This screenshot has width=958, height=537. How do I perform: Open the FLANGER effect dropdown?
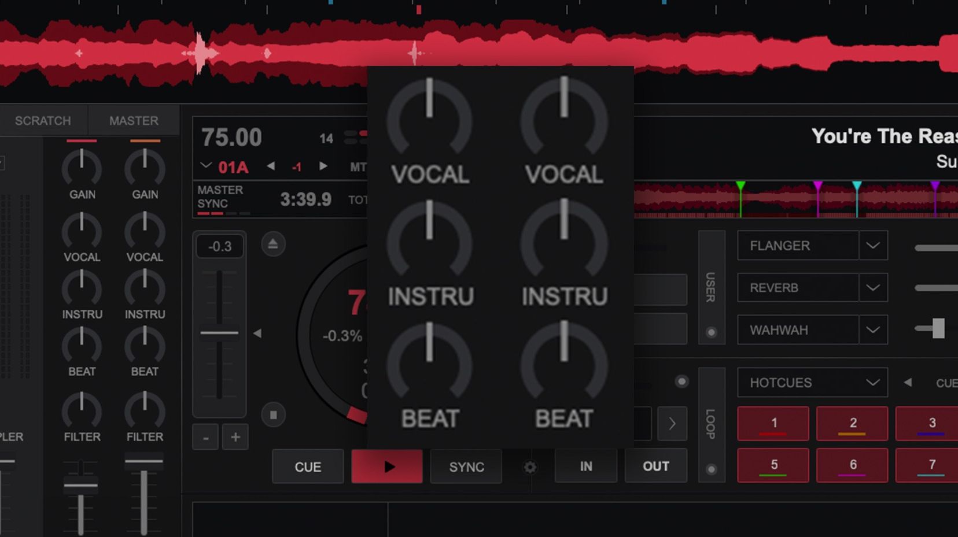point(874,245)
